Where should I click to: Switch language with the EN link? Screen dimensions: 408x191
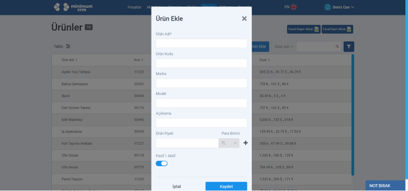tap(287, 7)
